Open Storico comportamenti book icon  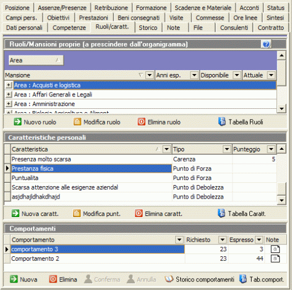click(x=169, y=279)
